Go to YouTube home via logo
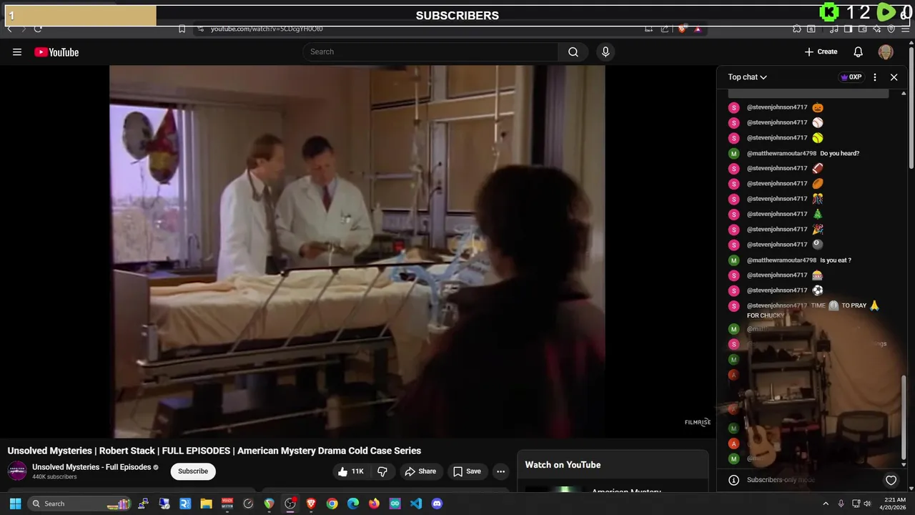The height and width of the screenshot is (515, 915). [x=56, y=52]
